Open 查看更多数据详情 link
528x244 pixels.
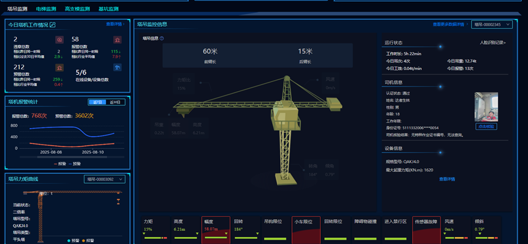448,24
